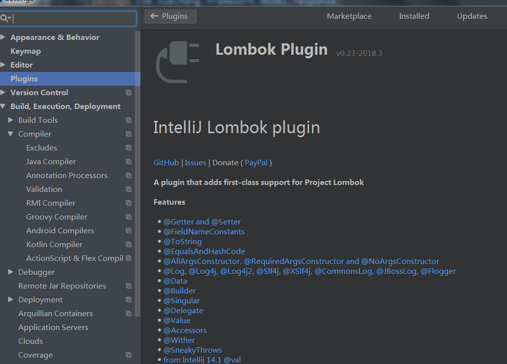Open the @FieldNameConstants link

click(204, 232)
